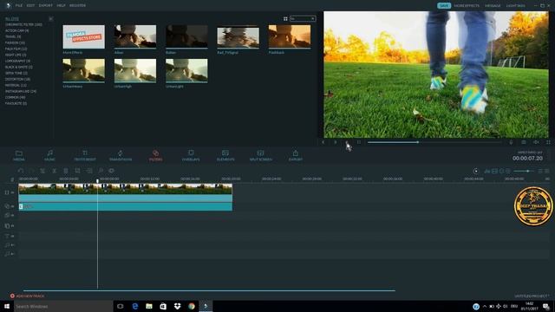The width and height of the screenshot is (555, 312).
Task: Select the Baltan filter thumbnail
Action: (186, 36)
